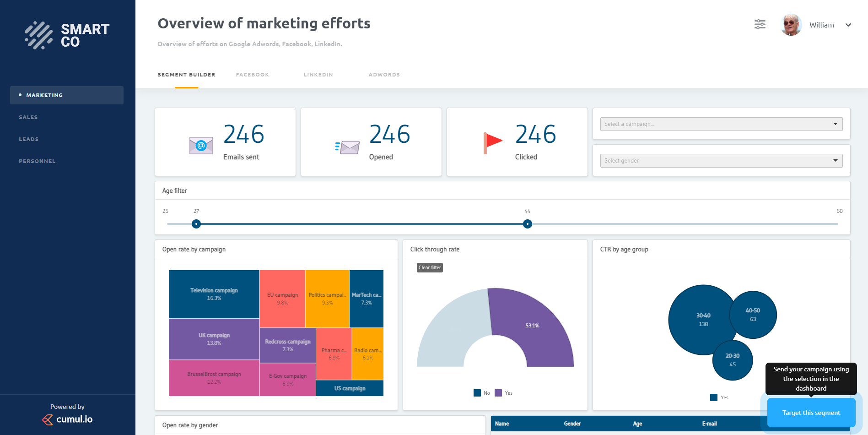
Task: Toggle the Marketing section indicator dot
Action: 20,94
